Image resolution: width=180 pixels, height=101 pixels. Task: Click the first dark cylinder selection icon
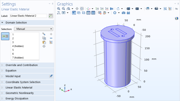(128, 9)
